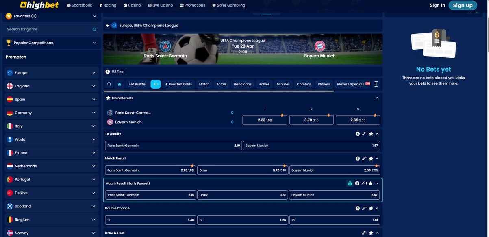This screenshot has height=237, width=489.
Task: Click the Paris Saint-Germain crest in banner
Action: [165, 46]
